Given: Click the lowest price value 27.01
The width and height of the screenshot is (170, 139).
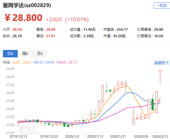Looking at the screenshot, I should click(x=50, y=36).
